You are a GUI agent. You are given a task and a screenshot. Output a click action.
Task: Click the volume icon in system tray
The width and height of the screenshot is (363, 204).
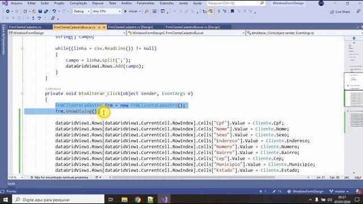tap(330, 199)
